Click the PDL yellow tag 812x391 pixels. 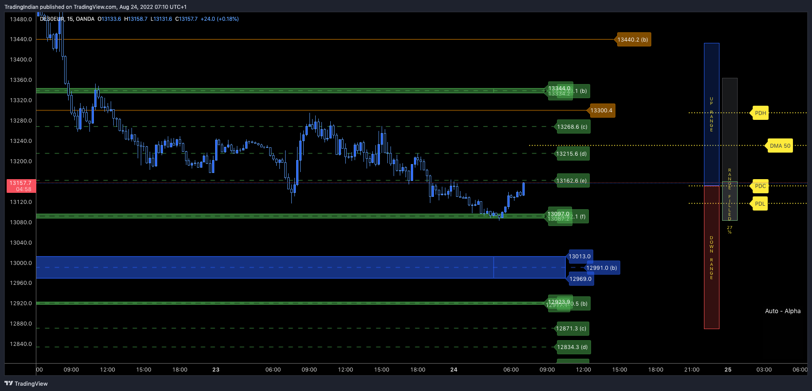click(x=760, y=204)
